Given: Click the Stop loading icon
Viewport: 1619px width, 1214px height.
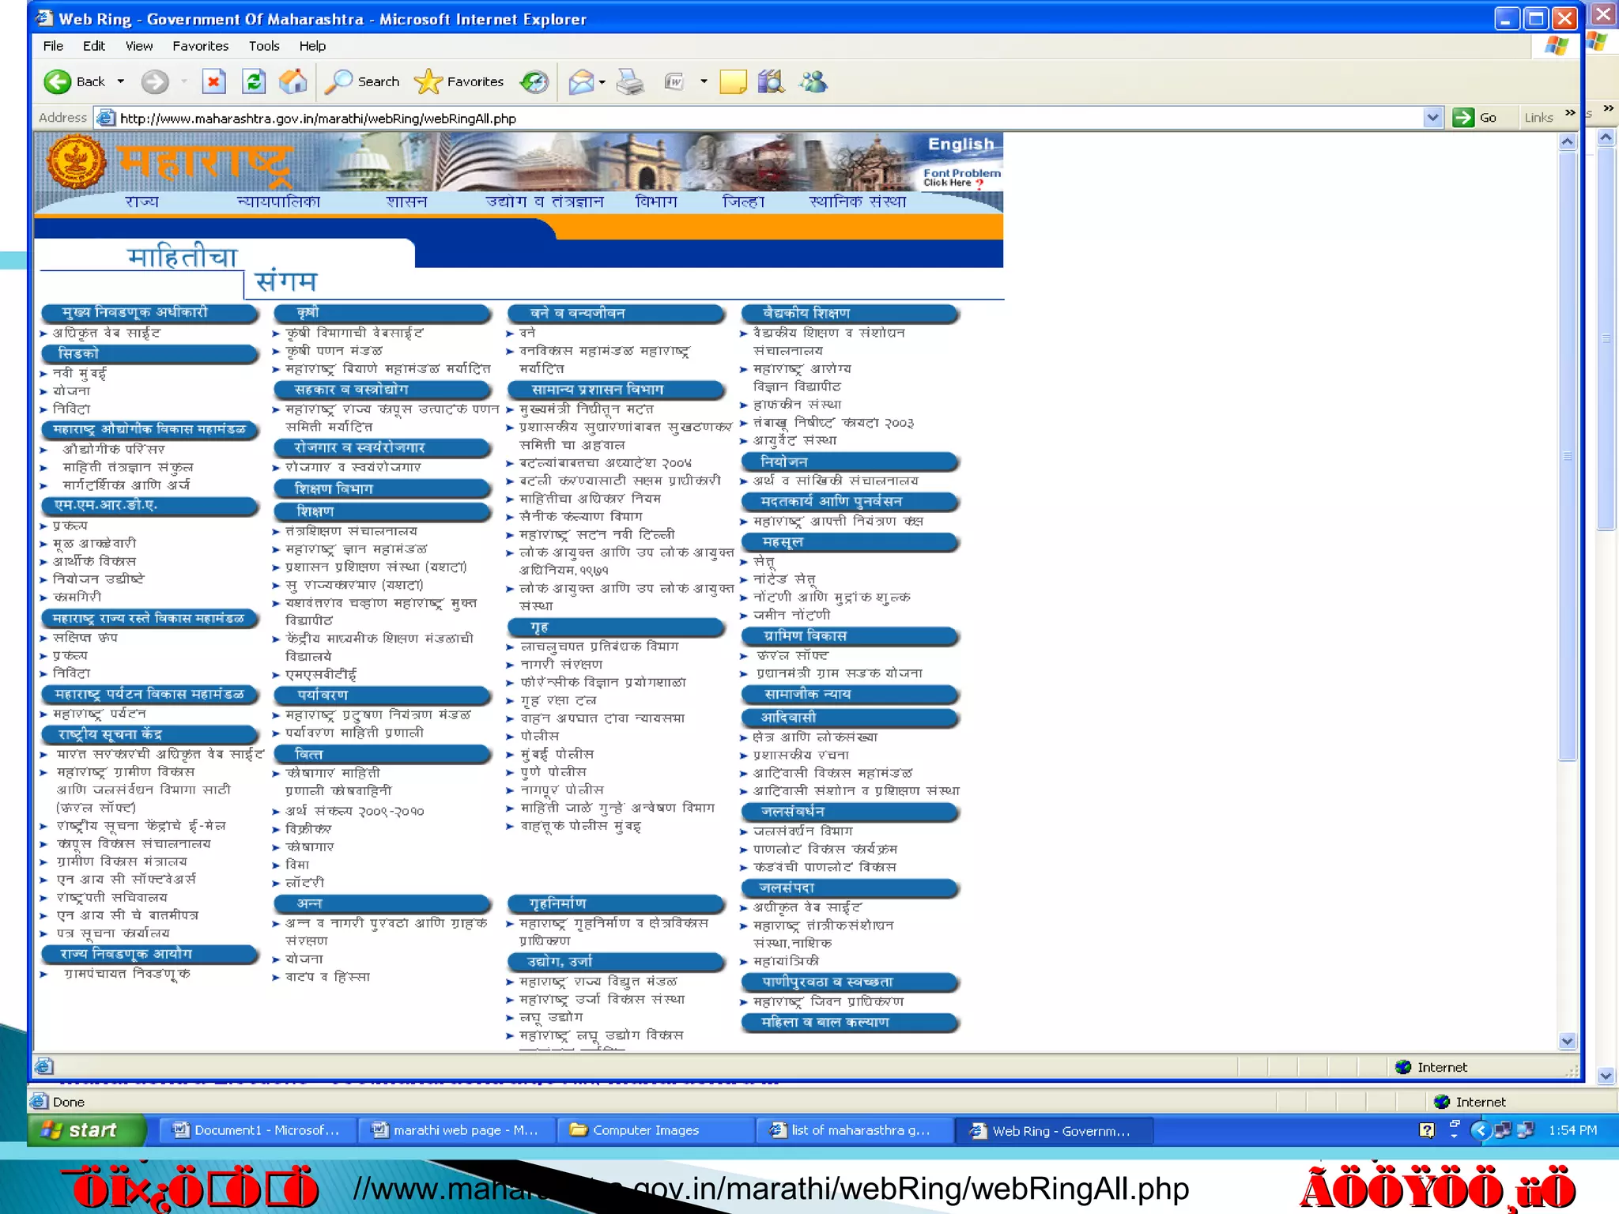Looking at the screenshot, I should click(213, 81).
